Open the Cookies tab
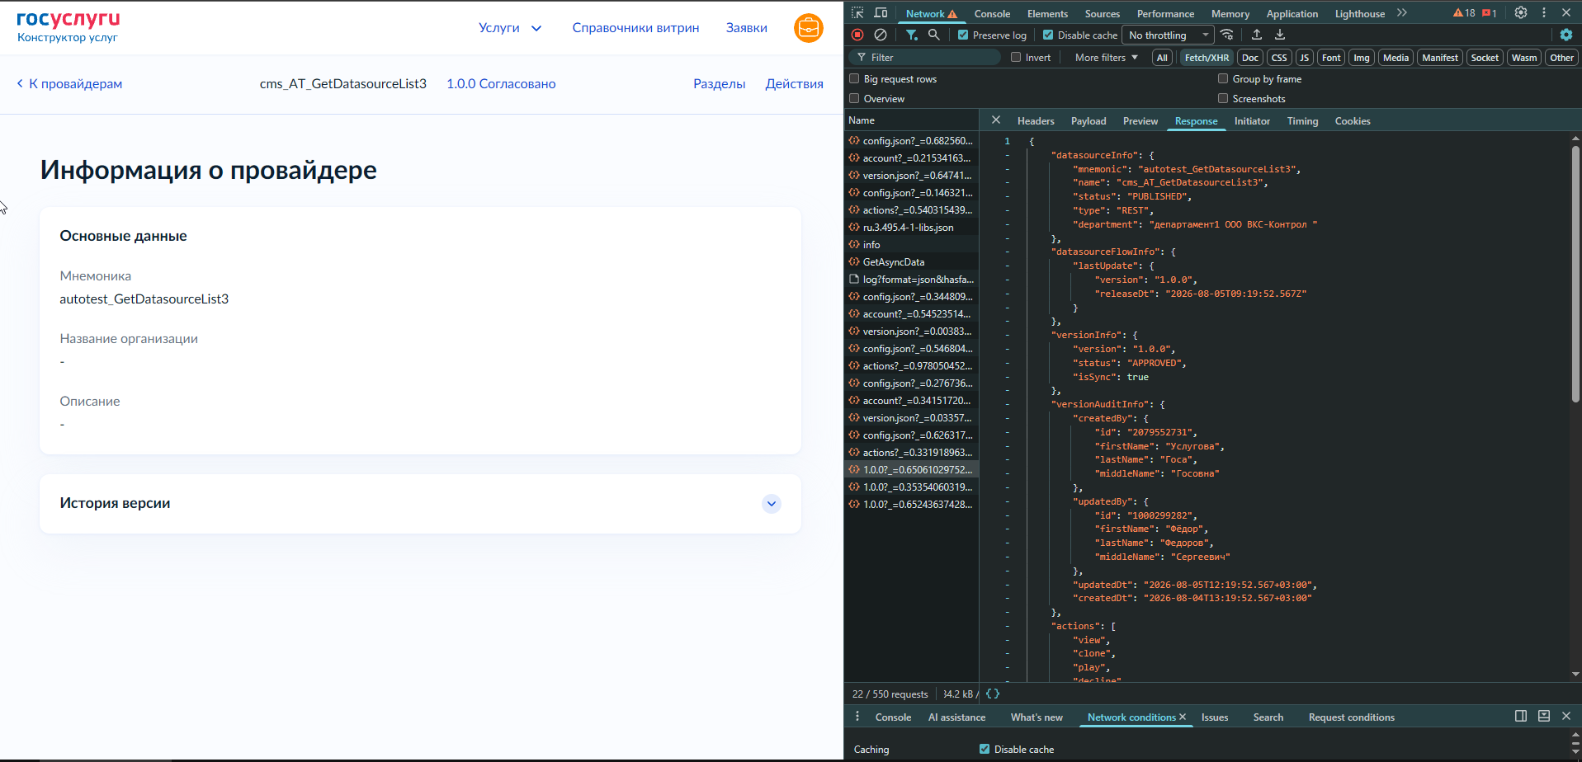Viewport: 1582px width, 762px height. click(x=1352, y=120)
